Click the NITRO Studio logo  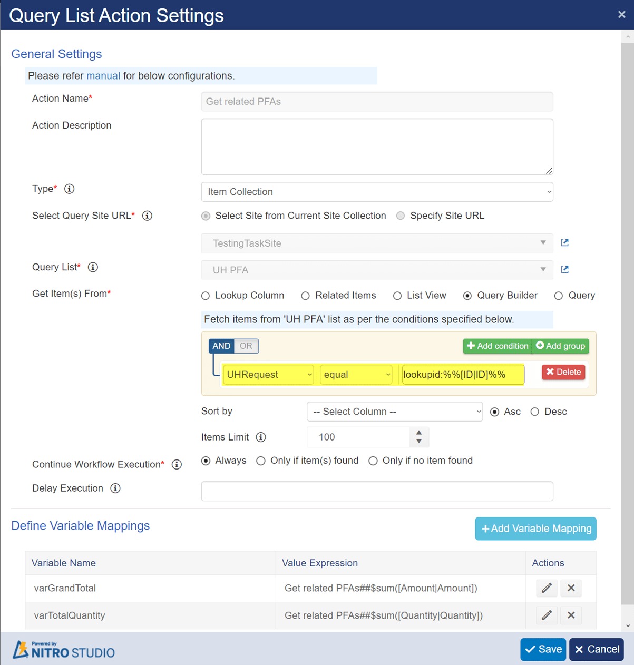tap(63, 649)
